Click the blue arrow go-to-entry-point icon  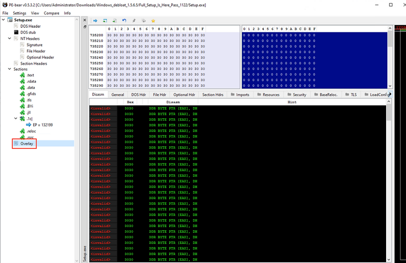click(x=95, y=21)
